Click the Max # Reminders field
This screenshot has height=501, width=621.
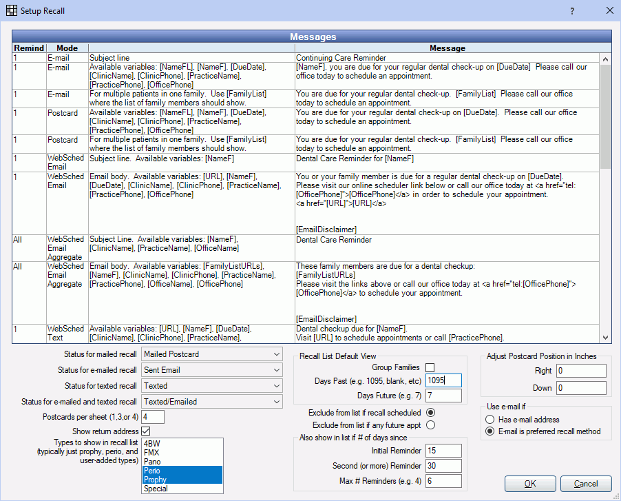[x=443, y=481]
